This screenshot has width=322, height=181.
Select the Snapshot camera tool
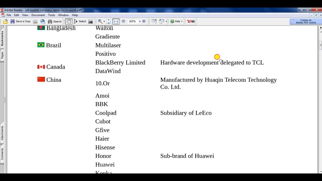pos(91,21)
